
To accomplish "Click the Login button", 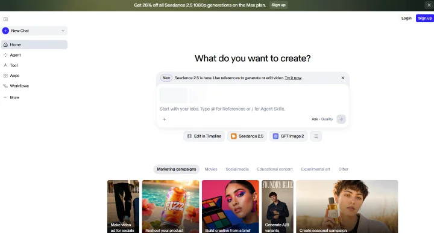I will coord(406,18).
